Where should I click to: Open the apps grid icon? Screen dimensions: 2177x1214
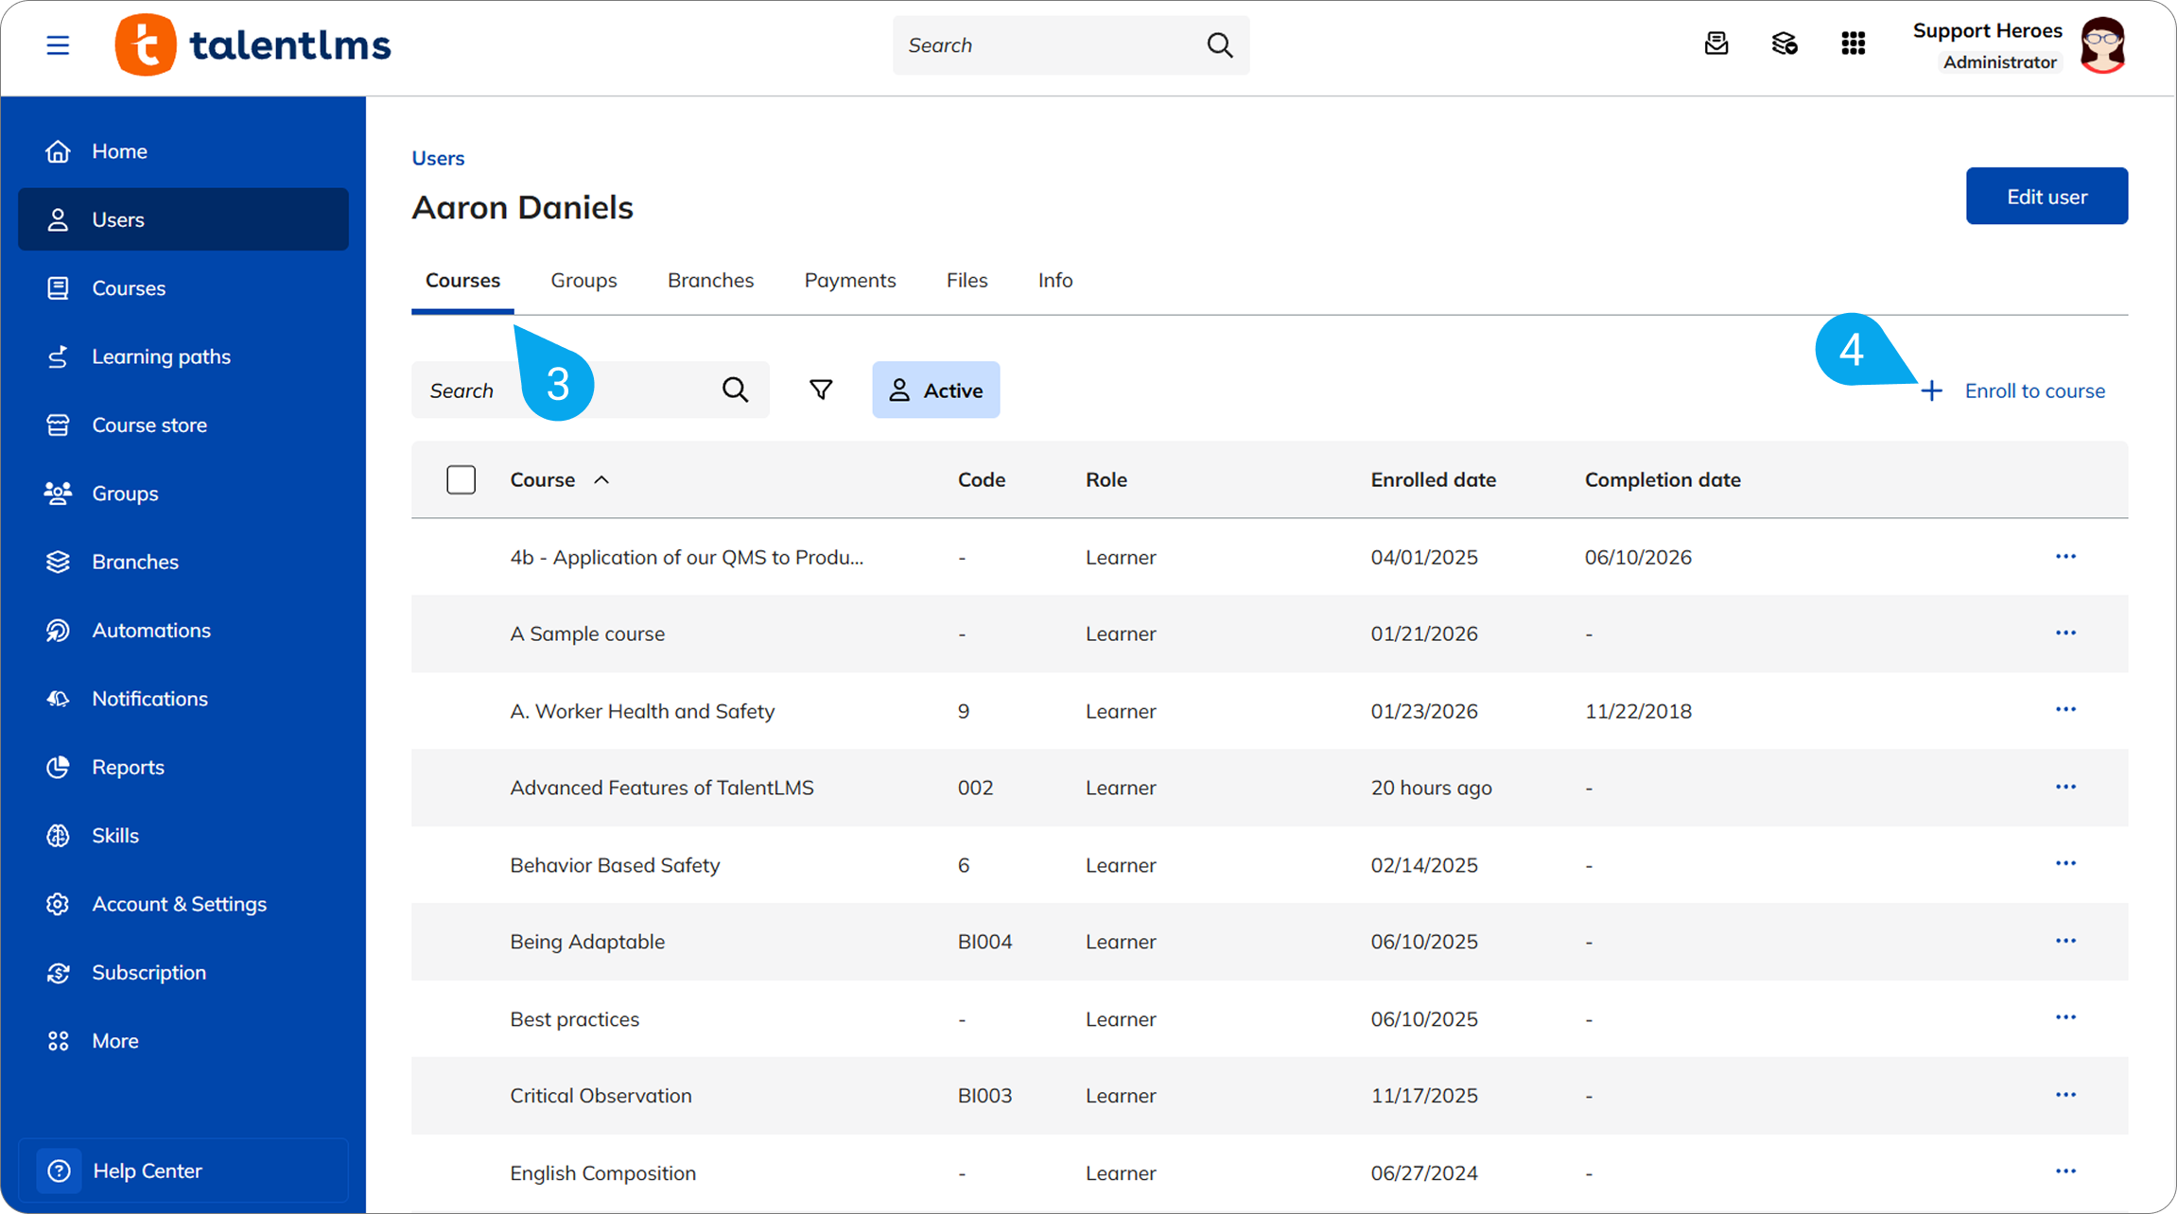[1854, 43]
